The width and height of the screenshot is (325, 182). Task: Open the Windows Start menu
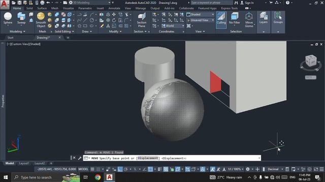tap(6, 177)
